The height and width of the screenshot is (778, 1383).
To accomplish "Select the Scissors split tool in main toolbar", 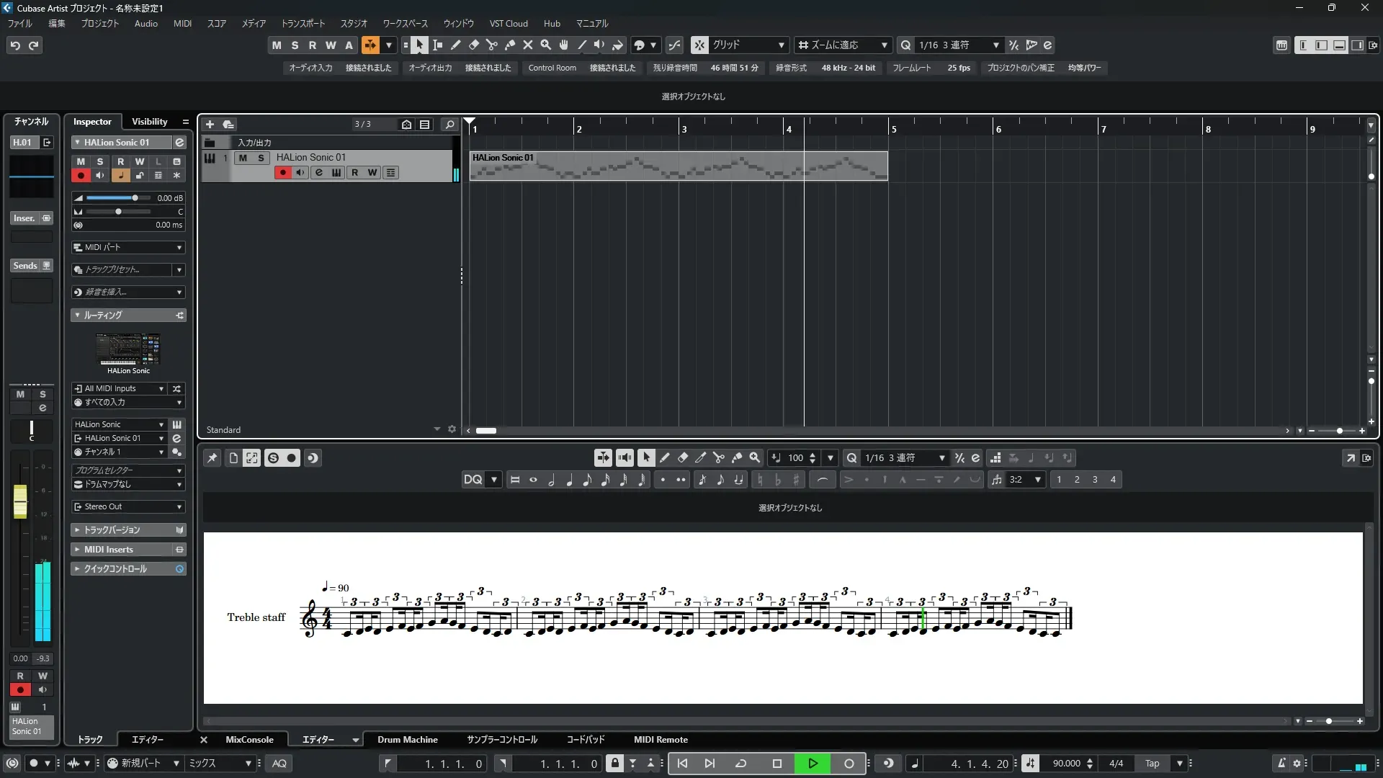I will (x=492, y=45).
